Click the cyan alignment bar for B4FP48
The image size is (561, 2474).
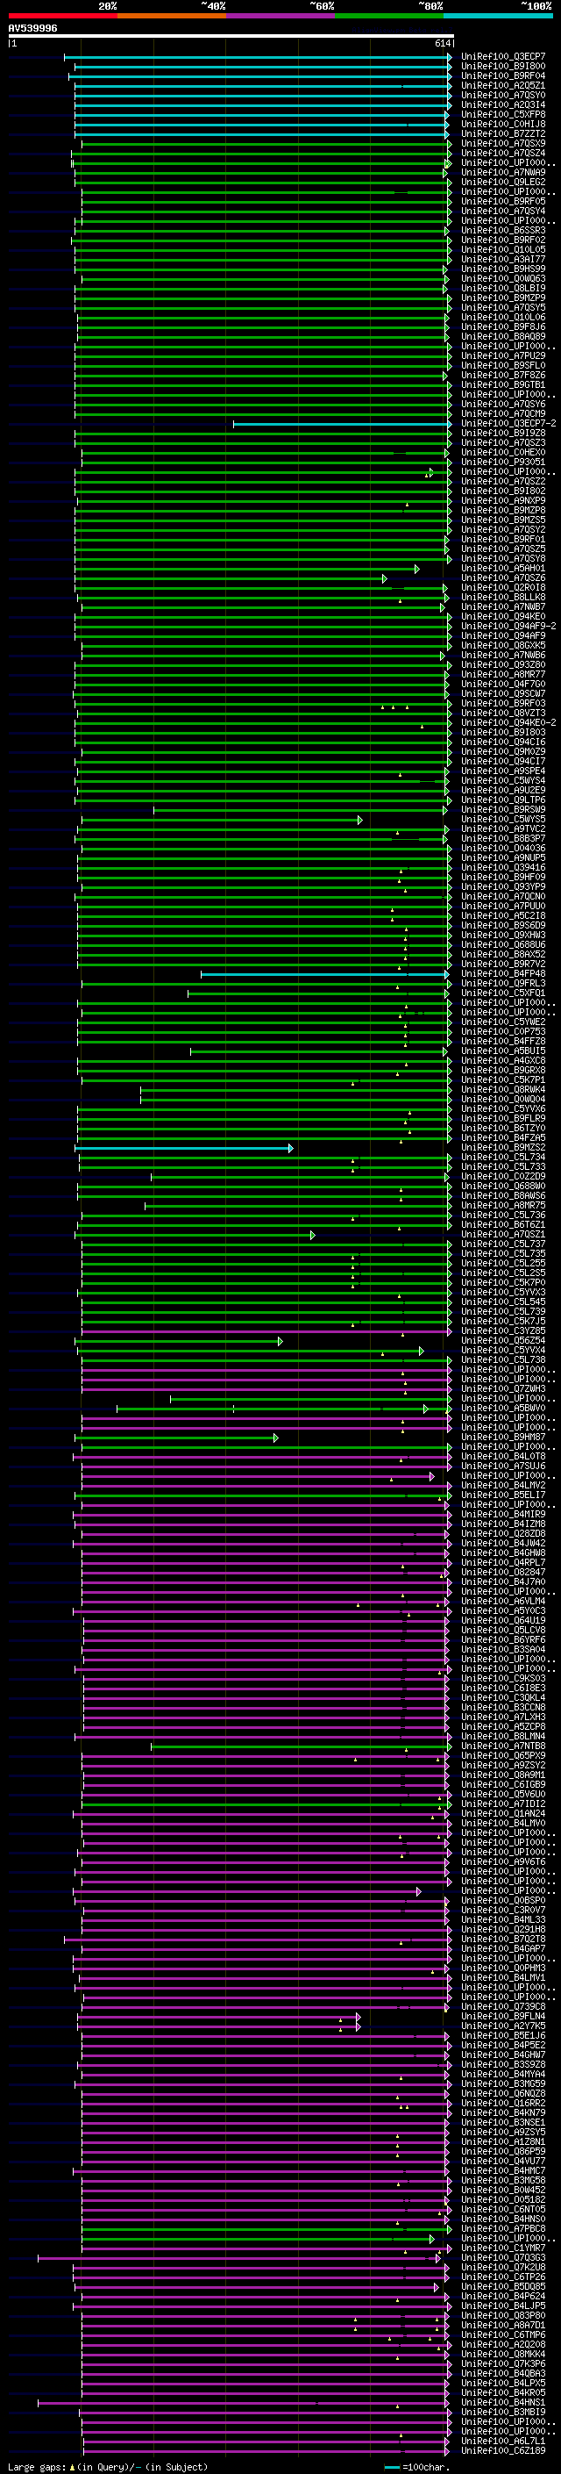[x=324, y=974]
